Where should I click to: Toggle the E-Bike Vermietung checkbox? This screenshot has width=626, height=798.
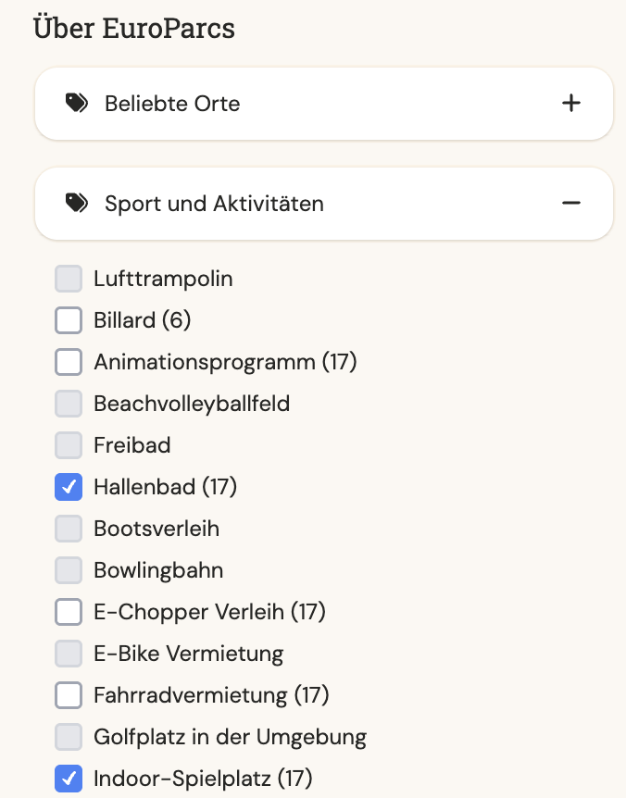click(69, 654)
